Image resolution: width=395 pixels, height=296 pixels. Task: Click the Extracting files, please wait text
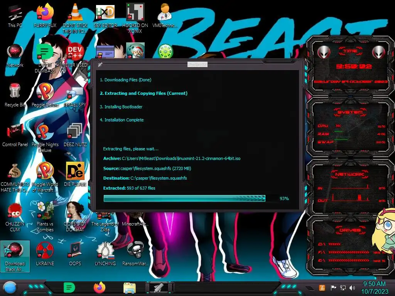point(131,149)
